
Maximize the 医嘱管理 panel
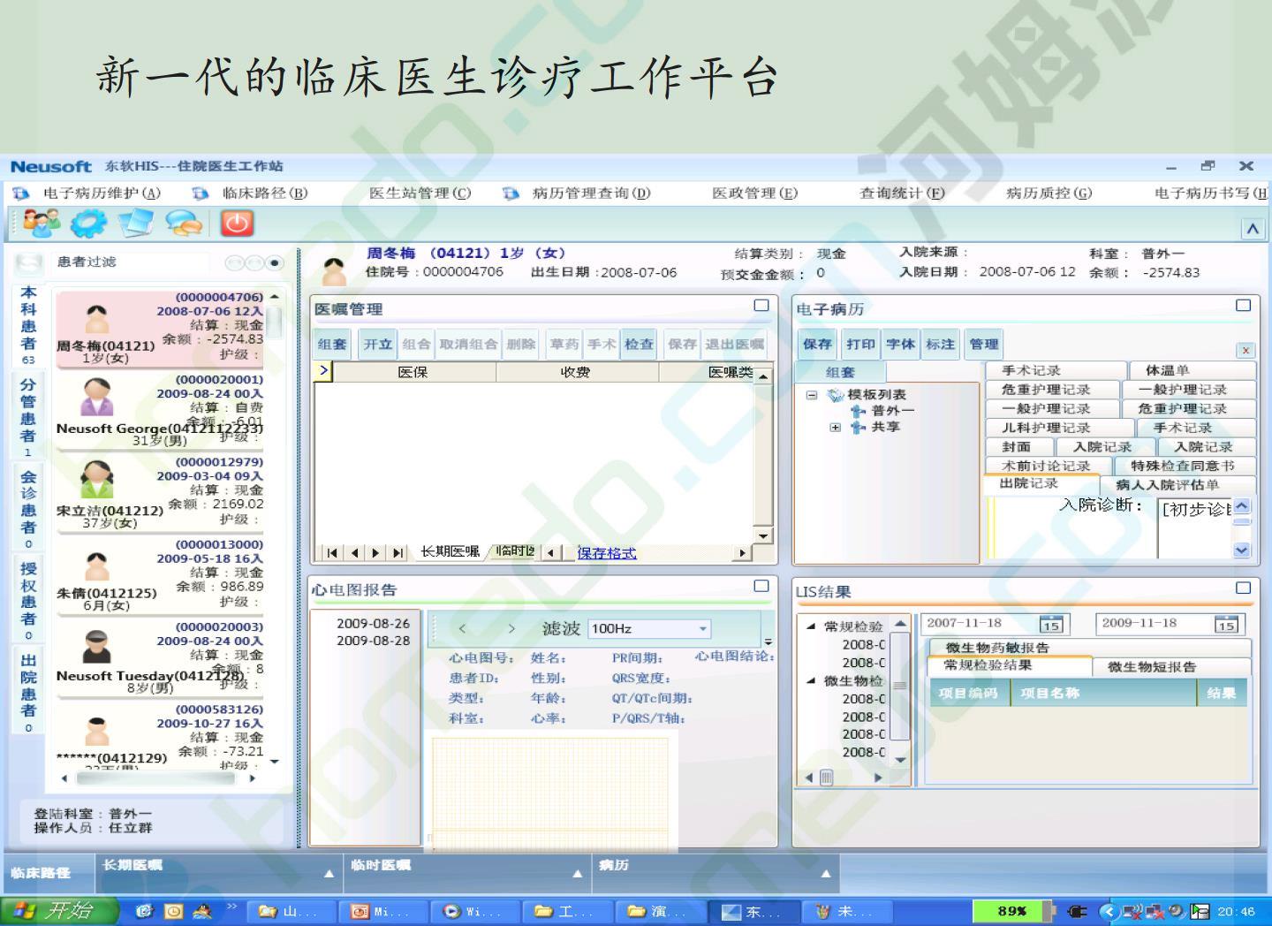pyautogui.click(x=761, y=306)
